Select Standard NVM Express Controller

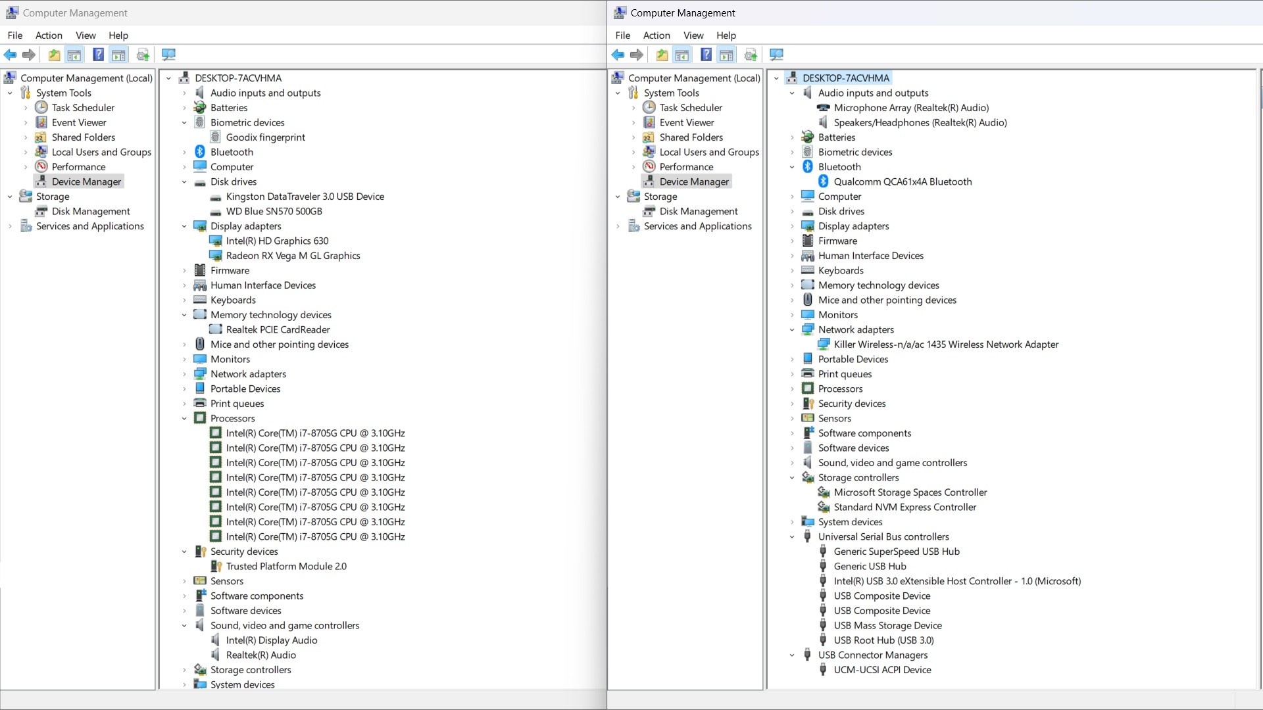(x=905, y=507)
